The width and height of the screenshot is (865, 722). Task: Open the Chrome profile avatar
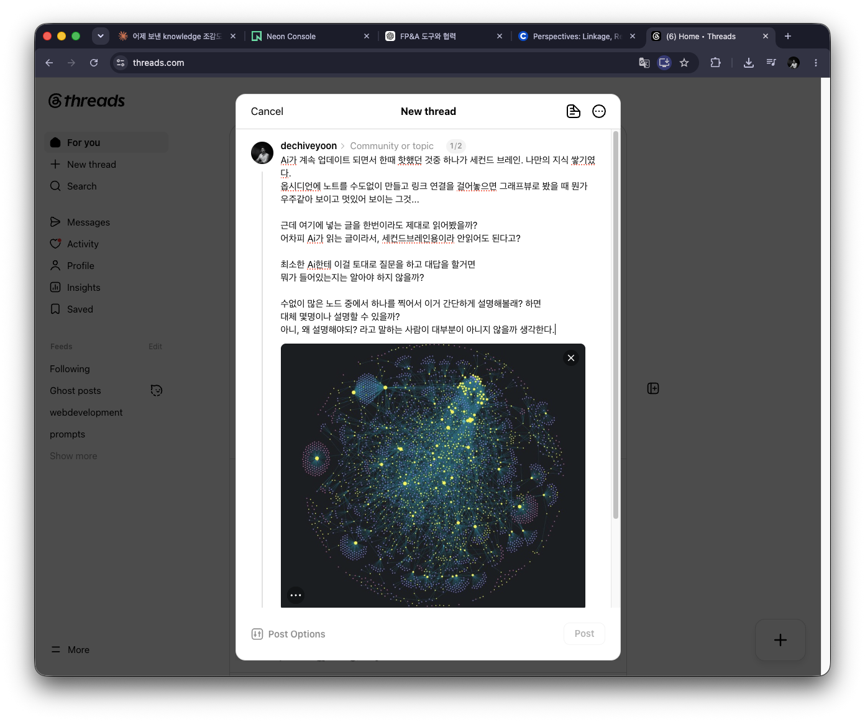pos(794,63)
